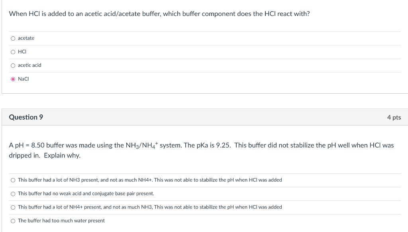Select the radio button beside acetate
408x232 pixels.
[13, 38]
